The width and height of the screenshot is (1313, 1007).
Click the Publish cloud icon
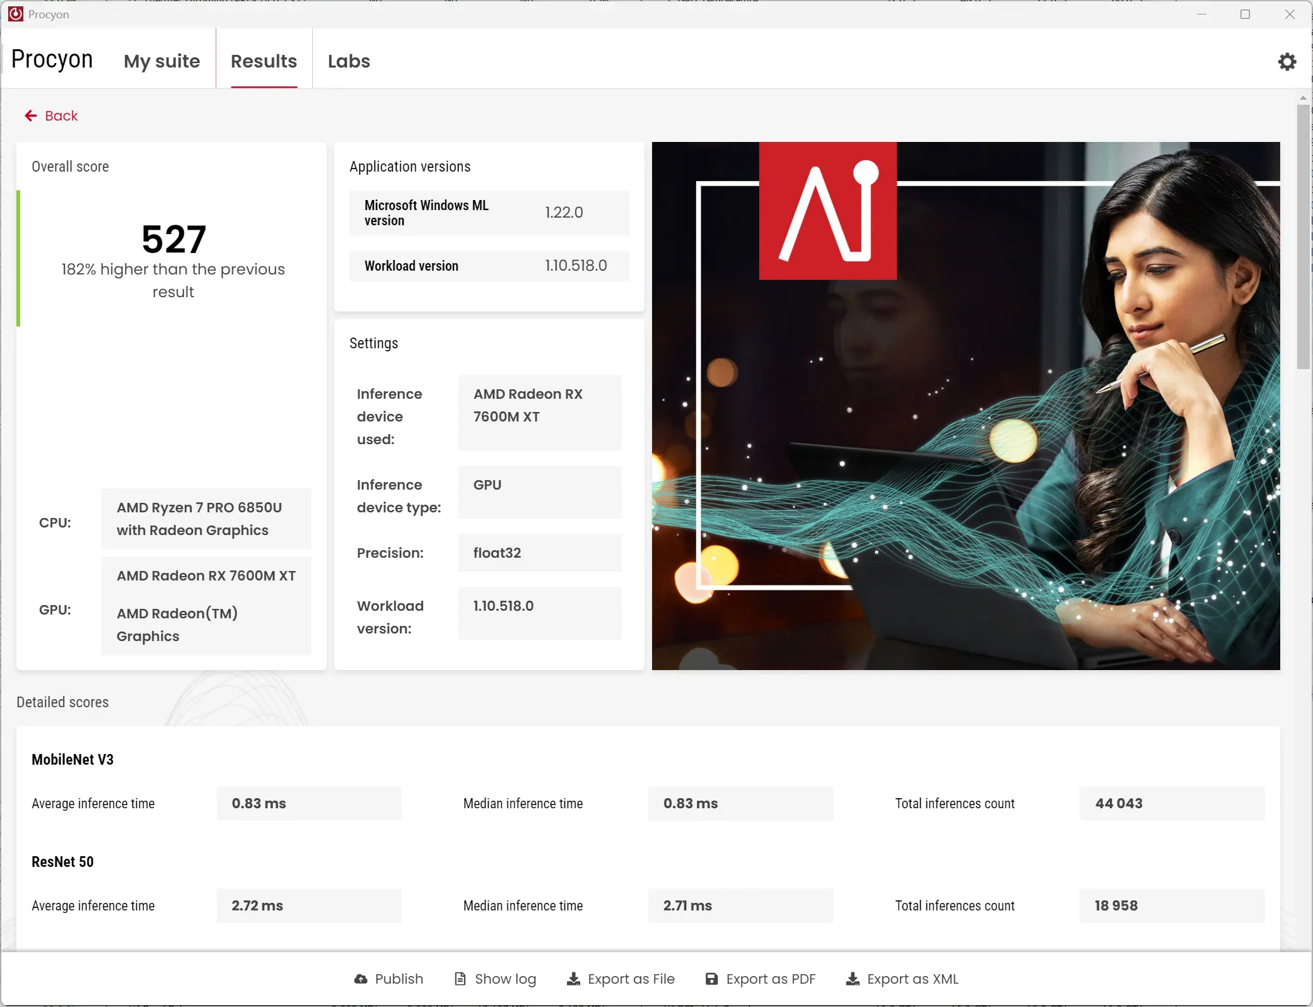coord(361,979)
